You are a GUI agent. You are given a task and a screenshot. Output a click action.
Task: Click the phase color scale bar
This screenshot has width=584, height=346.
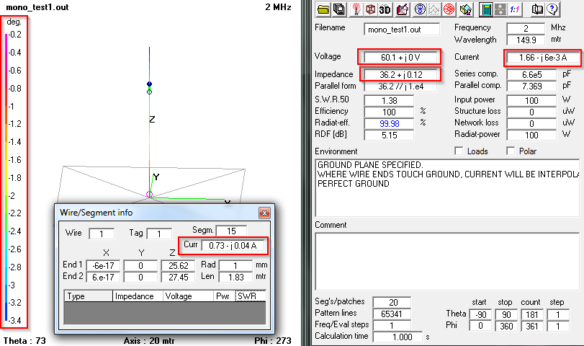pyautogui.click(x=6, y=177)
